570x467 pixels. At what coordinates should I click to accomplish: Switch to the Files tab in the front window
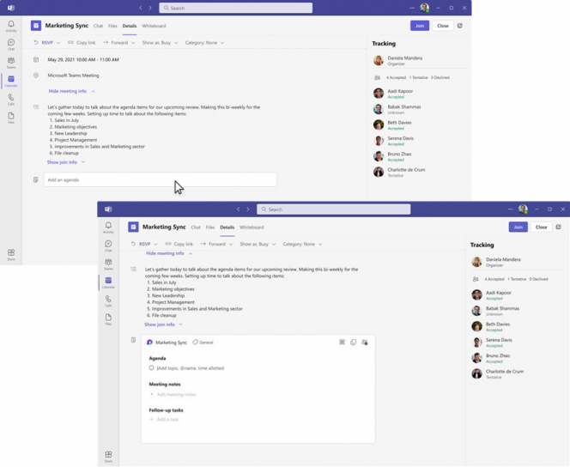pos(210,227)
